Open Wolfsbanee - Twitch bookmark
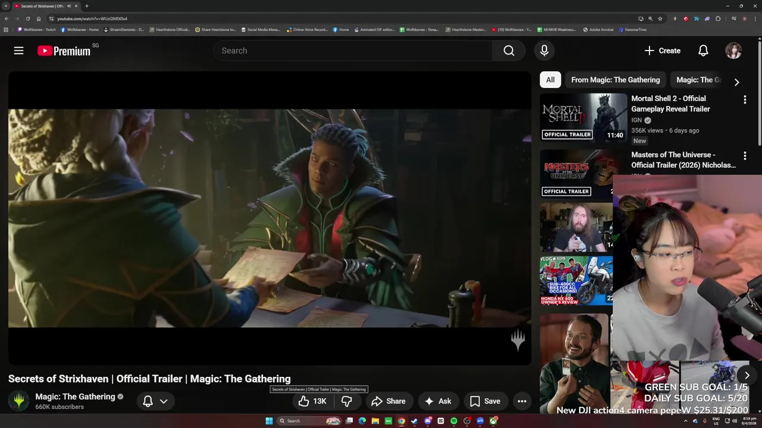Viewport: 762px width, 428px height. (36, 29)
